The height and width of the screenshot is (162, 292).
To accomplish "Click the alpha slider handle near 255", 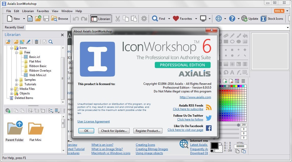I will point(239,125).
